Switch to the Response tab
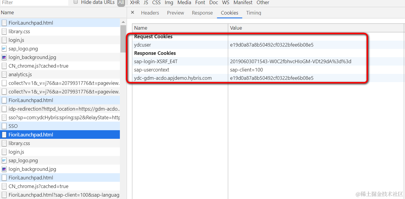 click(202, 13)
